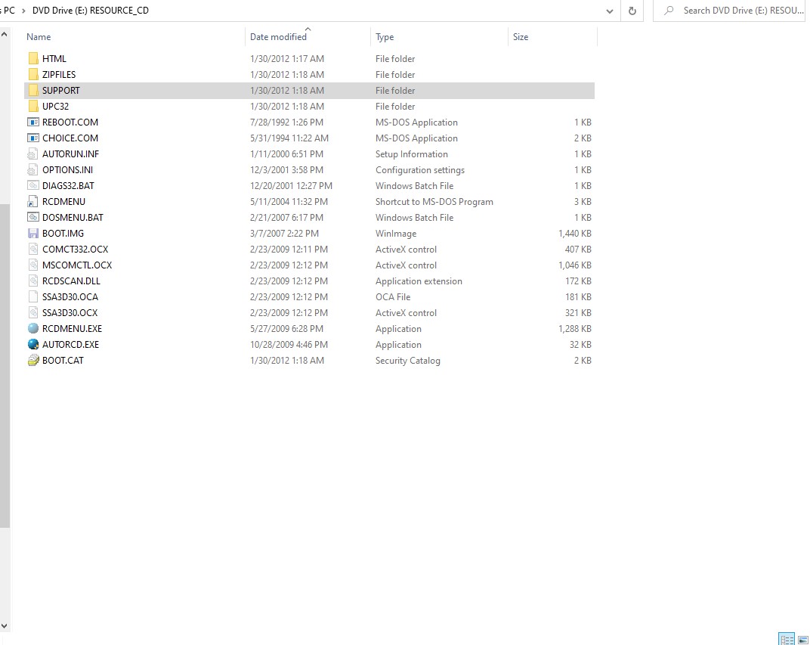Select the HTML folder icon
Screen dimensions: 810x645
coord(32,59)
